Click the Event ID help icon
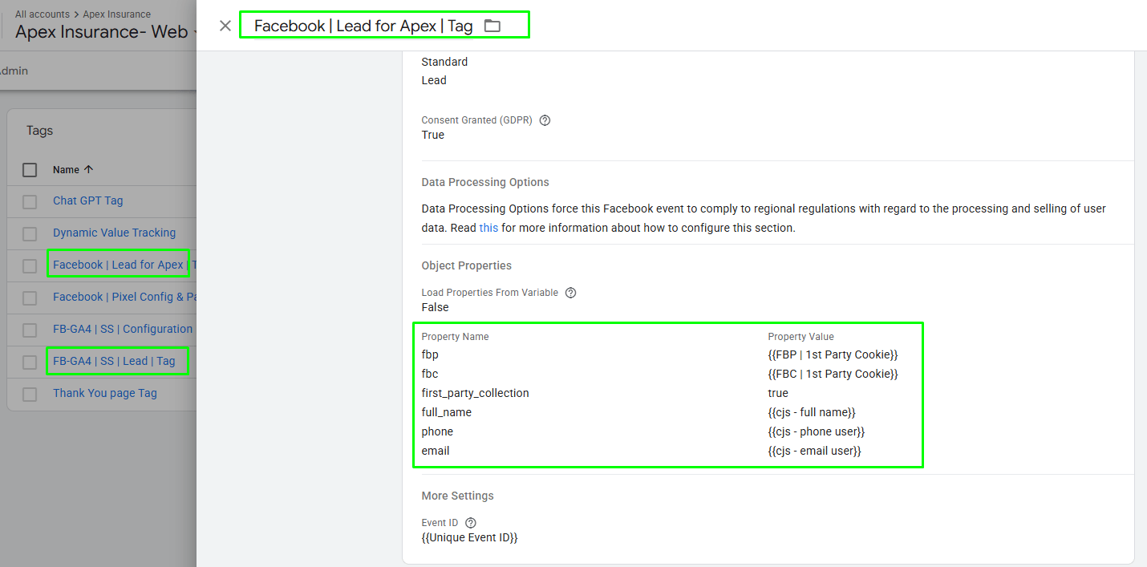This screenshot has width=1147, height=567. pyautogui.click(x=470, y=523)
